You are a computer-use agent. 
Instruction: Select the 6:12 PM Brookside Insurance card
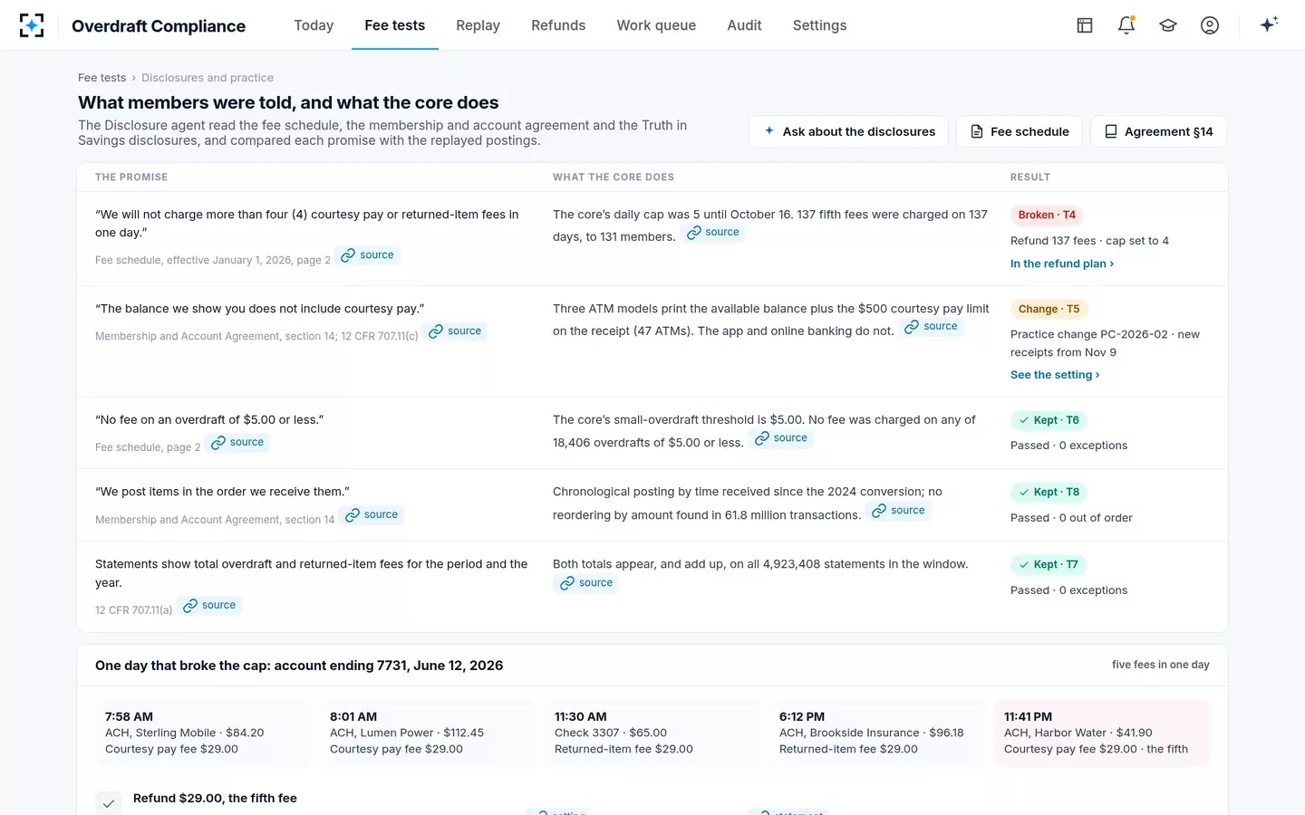(877, 733)
